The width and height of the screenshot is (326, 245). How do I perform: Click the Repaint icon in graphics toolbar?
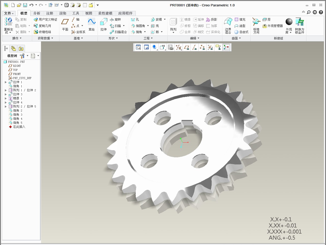146,47
